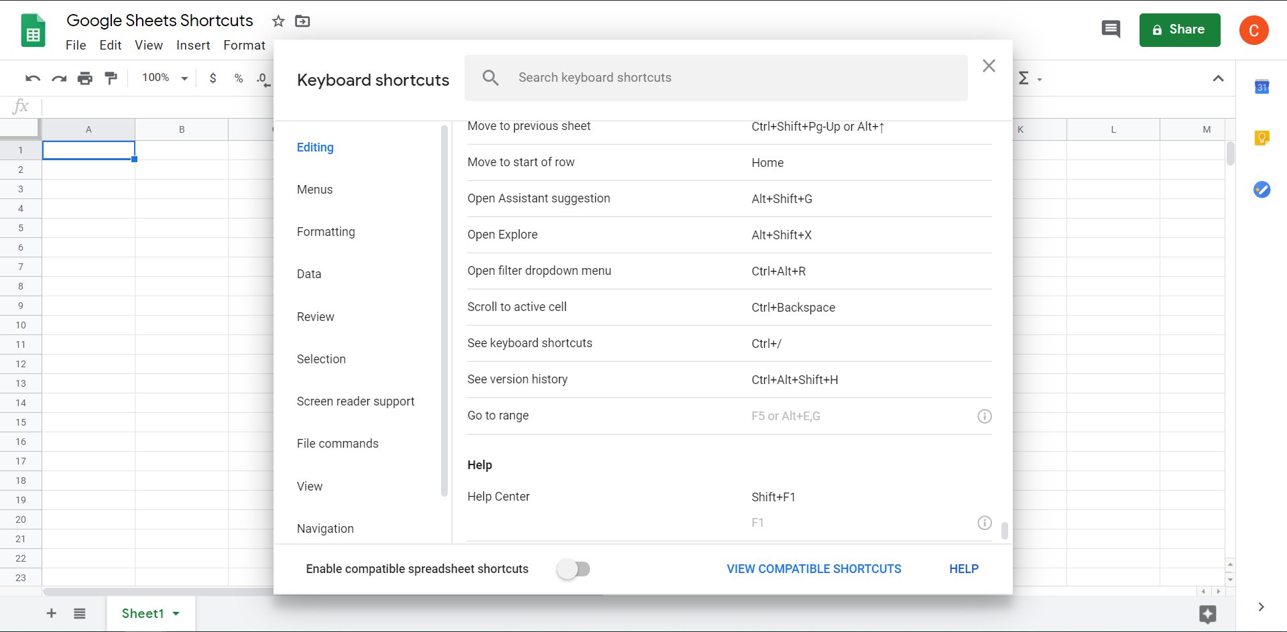Toggle Enable compatible spreadsheet shortcuts switch
The width and height of the screenshot is (1287, 632).
click(574, 569)
